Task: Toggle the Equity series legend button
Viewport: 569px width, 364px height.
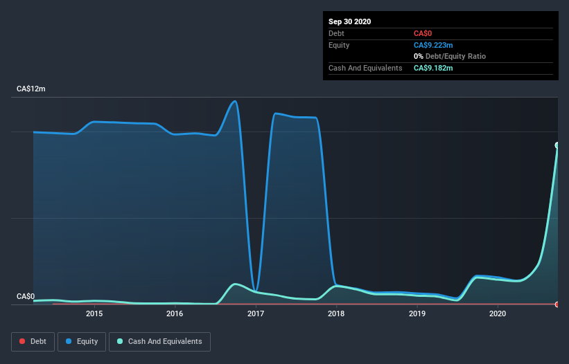Action: pos(82,342)
